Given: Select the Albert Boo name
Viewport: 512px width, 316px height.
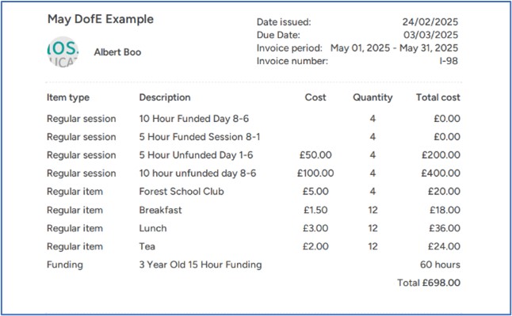Looking at the screenshot, I should point(117,52).
